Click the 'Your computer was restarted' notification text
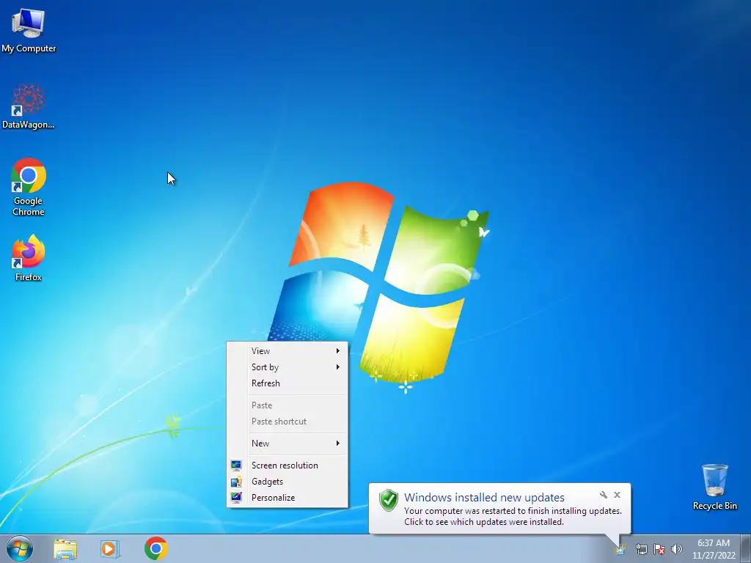Image resolution: width=751 pixels, height=563 pixels. pyautogui.click(x=513, y=511)
